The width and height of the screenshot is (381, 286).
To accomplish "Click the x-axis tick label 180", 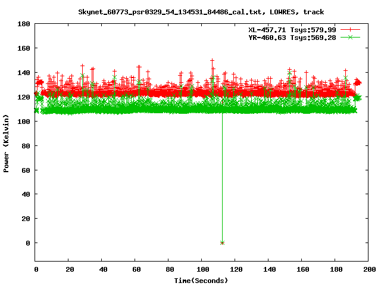I will 336,269.
